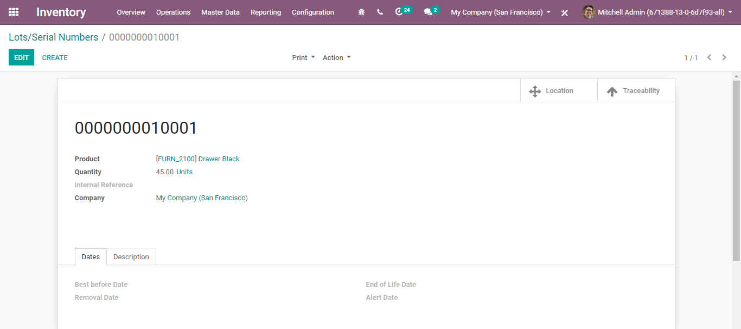Click the Alert Date label
Viewport: 741px width, 329px height.
[x=382, y=298]
